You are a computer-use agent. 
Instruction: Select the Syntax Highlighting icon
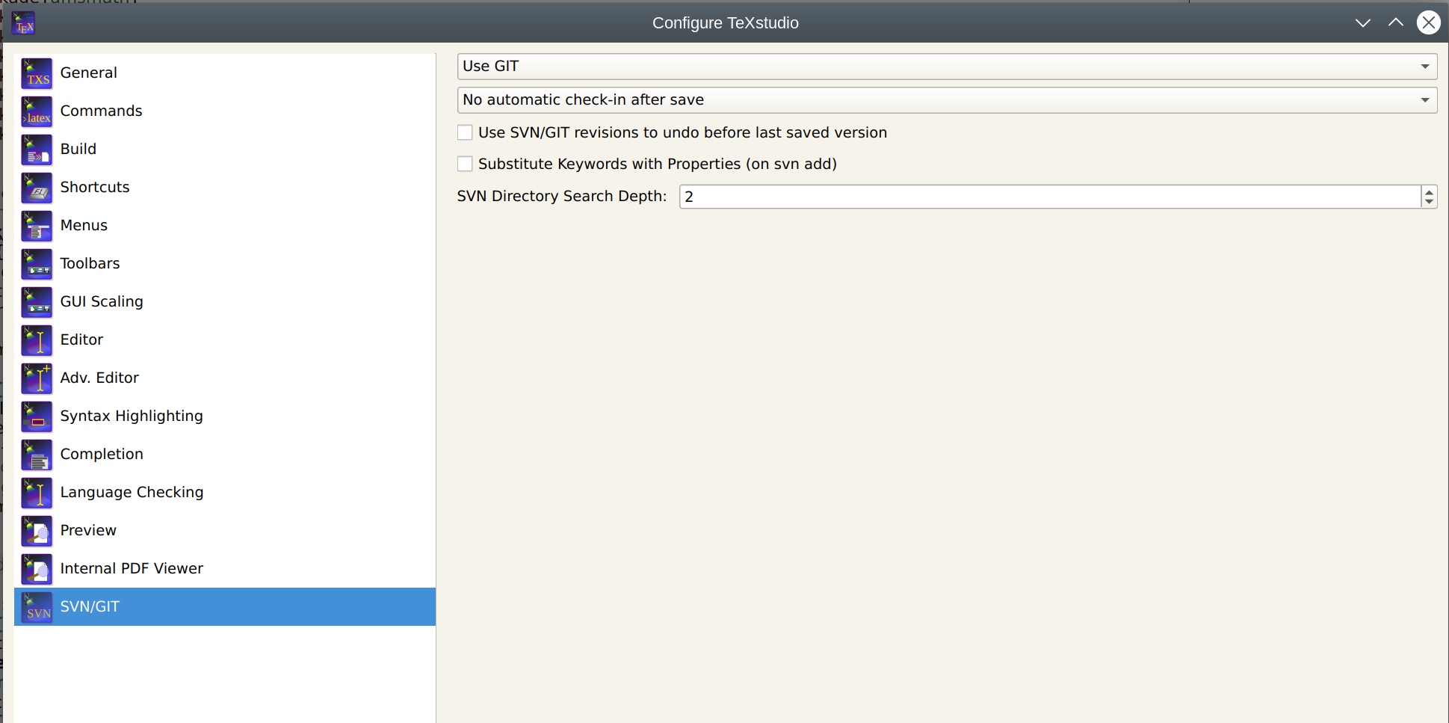tap(37, 416)
